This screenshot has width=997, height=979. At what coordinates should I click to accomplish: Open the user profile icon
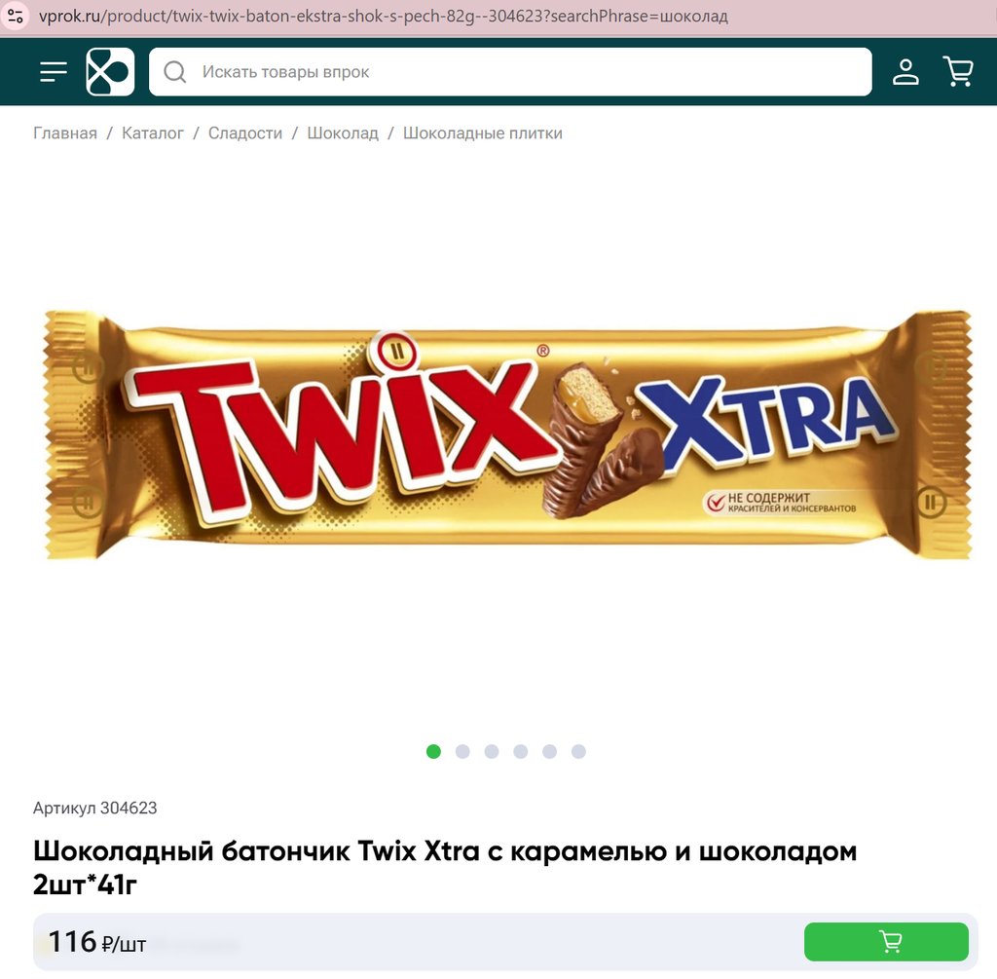905,72
